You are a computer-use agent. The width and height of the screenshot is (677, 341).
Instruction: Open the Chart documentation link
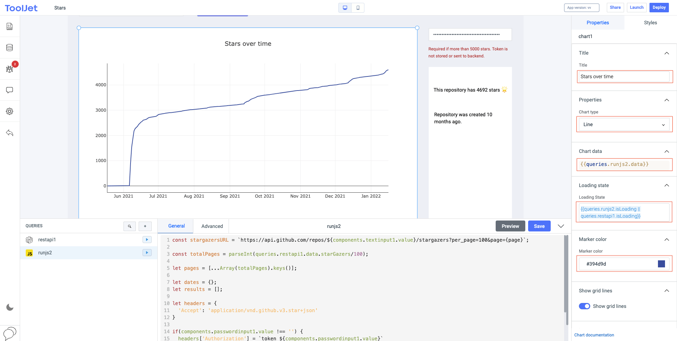click(594, 335)
